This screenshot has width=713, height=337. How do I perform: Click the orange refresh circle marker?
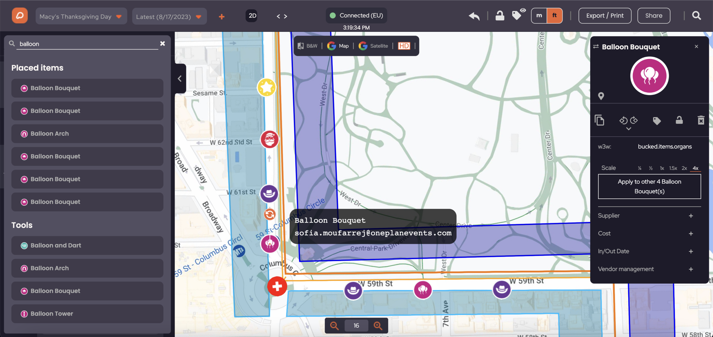point(270,214)
